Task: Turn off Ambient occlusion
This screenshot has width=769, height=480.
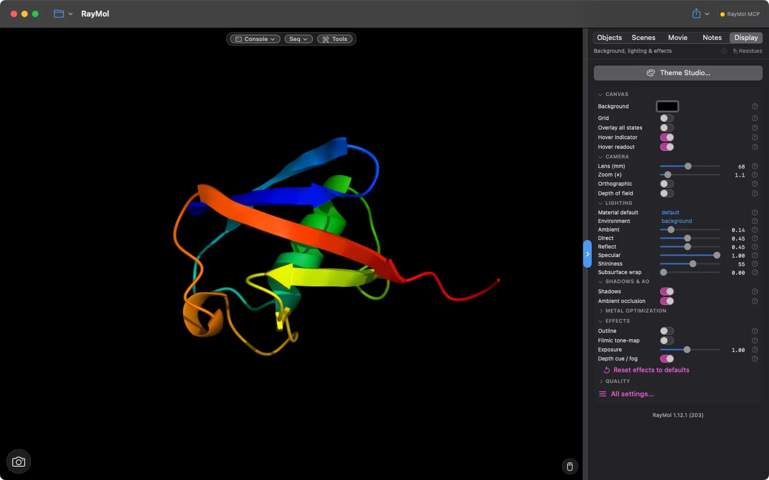Action: coord(667,301)
